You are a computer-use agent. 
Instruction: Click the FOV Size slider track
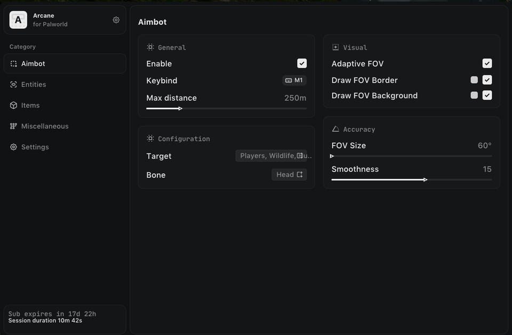coord(411,156)
